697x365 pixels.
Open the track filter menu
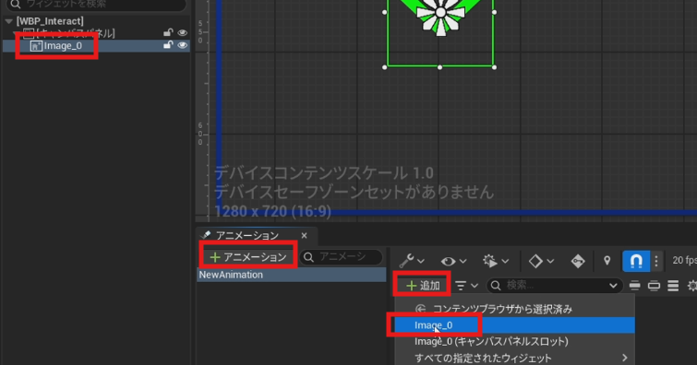(x=466, y=286)
